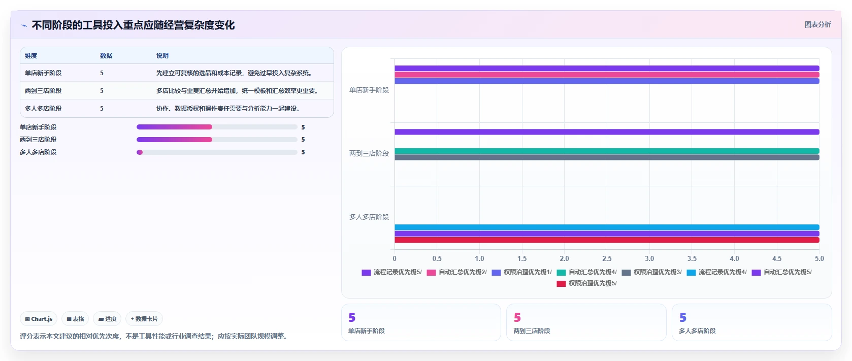Image resolution: width=852 pixels, height=361 pixels.
Task: Click the 单店新手阶段 progress bar
Action: [x=217, y=127]
